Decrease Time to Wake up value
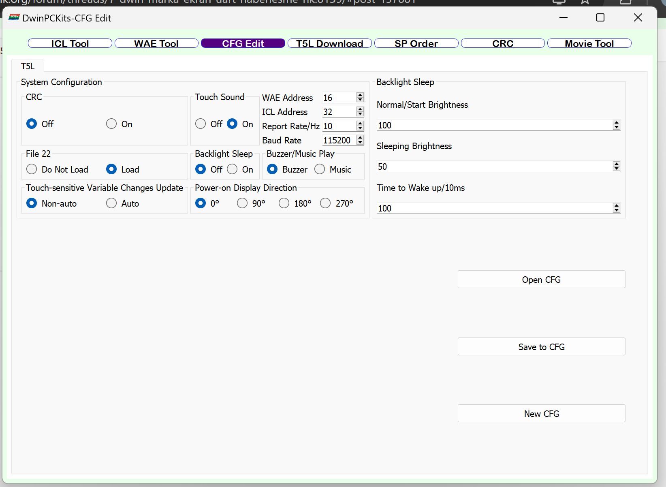Screen dimensions: 666x487 (x=617, y=211)
